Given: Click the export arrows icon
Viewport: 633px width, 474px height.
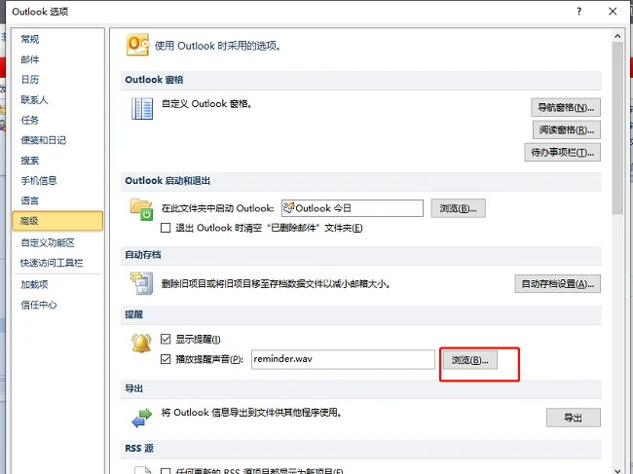Looking at the screenshot, I should [142, 418].
